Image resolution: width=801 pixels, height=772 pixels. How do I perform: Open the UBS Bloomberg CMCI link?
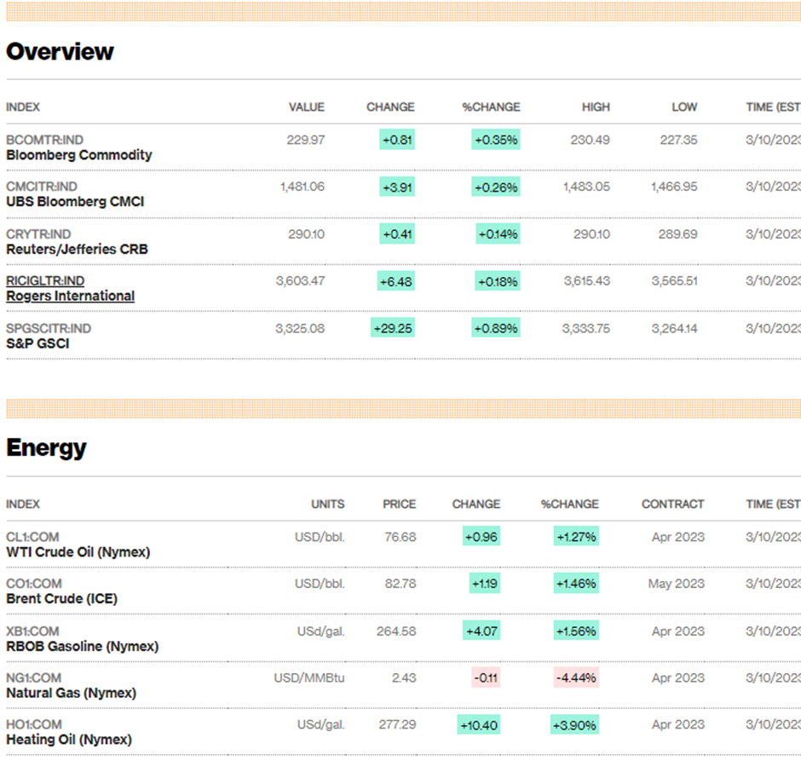(75, 202)
